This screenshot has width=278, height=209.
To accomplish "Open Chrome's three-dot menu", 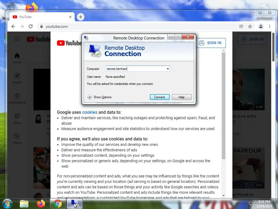I will point(270,26).
